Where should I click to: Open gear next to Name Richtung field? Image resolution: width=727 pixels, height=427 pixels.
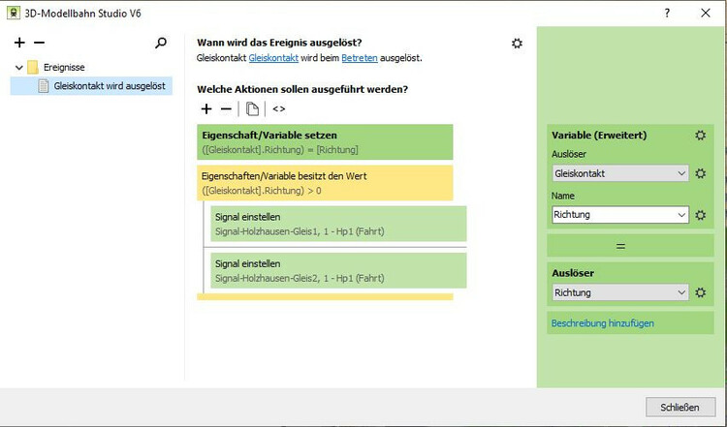(701, 215)
